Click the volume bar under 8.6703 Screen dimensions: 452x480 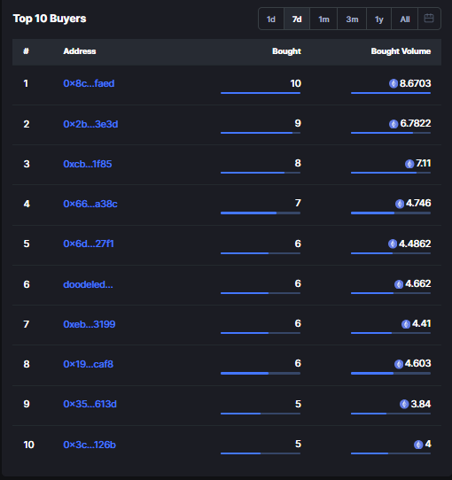coord(391,93)
